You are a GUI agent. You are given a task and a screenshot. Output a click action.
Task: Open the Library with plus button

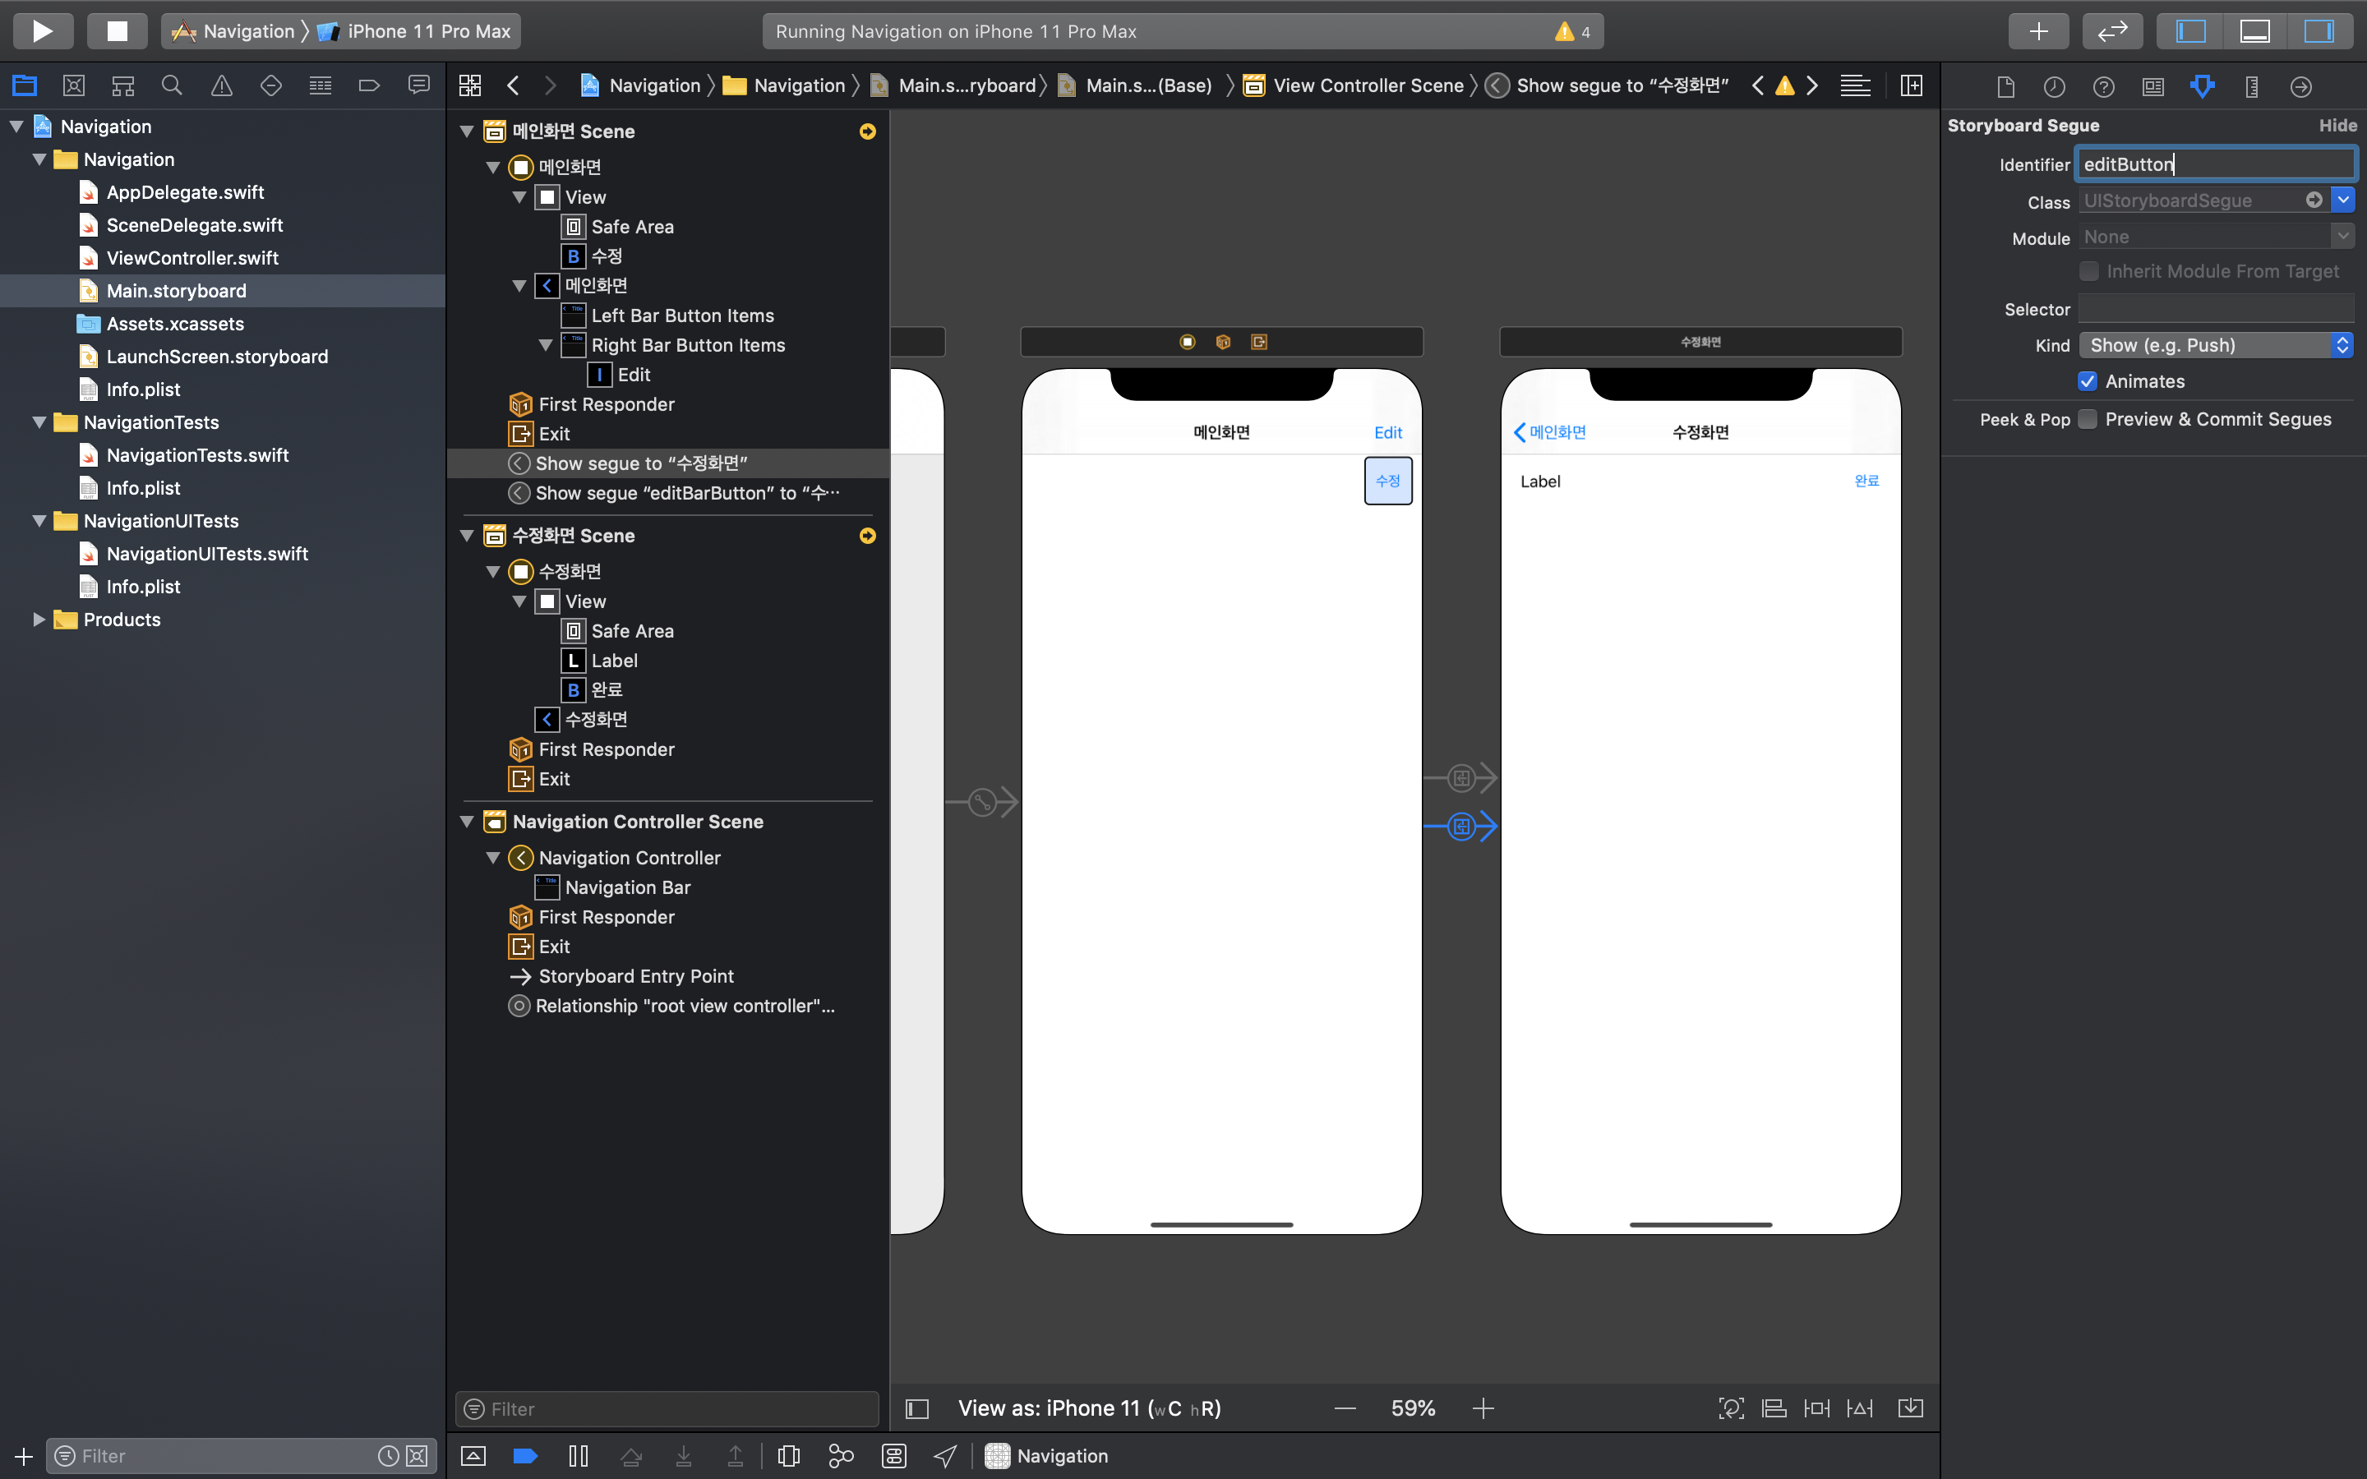tap(2037, 31)
